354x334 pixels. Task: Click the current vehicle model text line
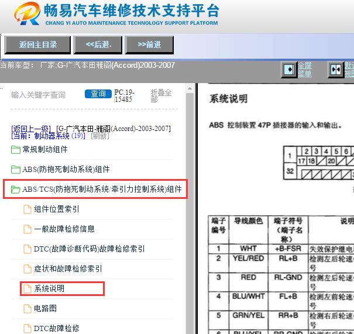[x=88, y=66]
